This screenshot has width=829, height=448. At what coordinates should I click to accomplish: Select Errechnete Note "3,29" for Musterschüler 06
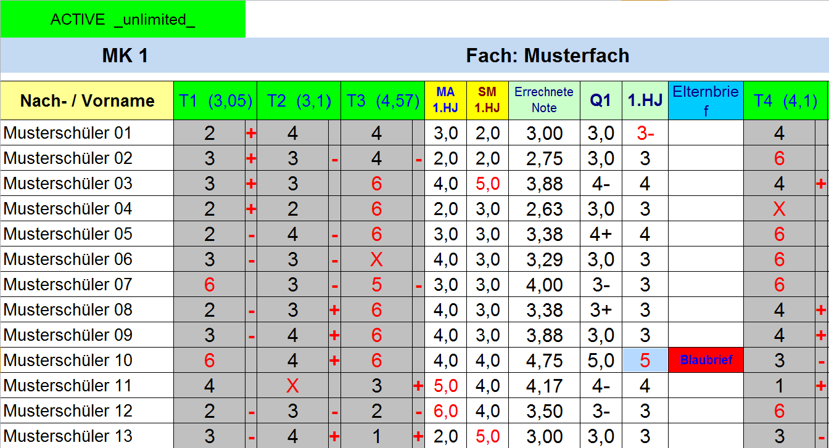544,259
